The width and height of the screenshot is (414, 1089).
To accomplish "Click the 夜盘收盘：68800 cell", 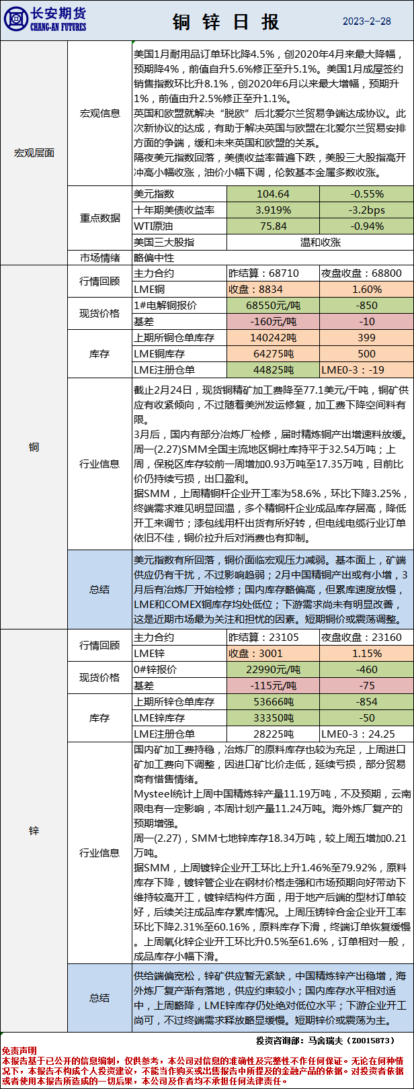I will pos(366,273).
